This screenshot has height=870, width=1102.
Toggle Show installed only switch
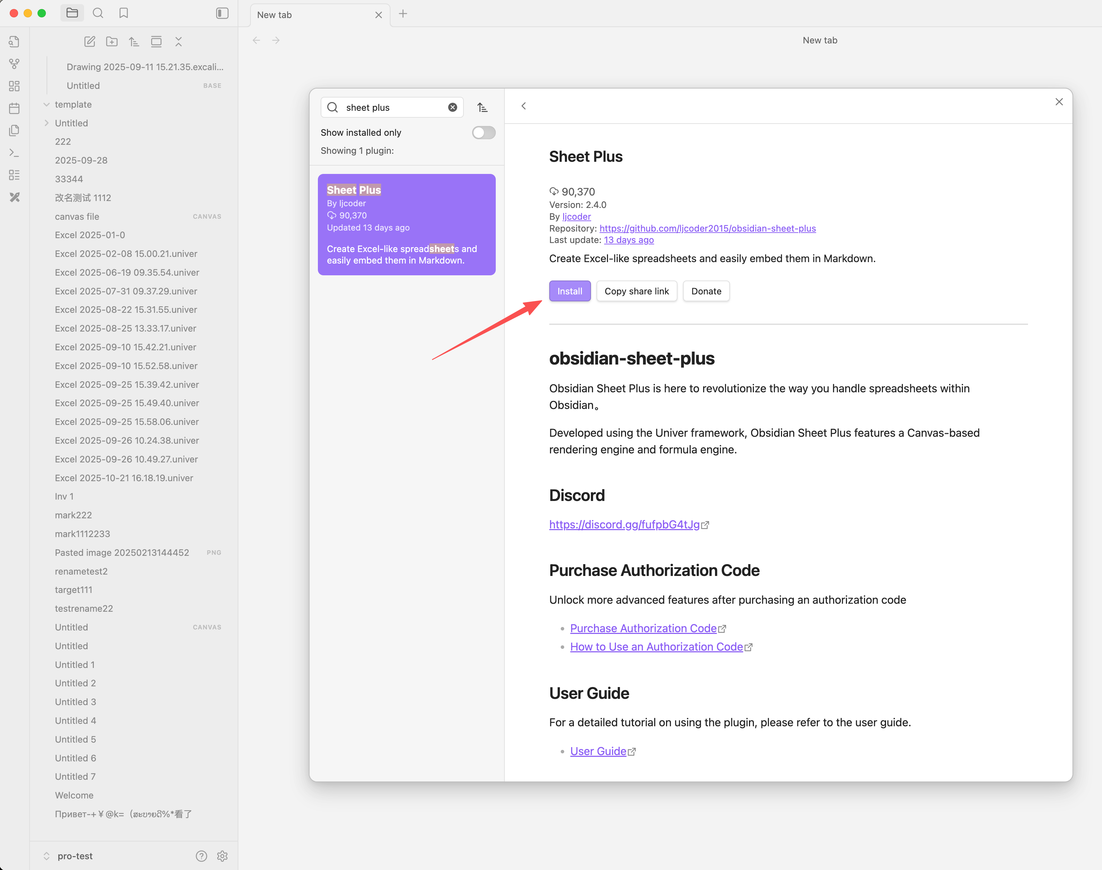point(483,132)
